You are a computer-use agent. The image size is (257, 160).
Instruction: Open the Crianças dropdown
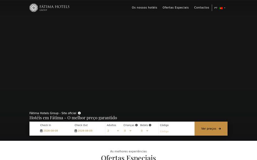pos(128,130)
